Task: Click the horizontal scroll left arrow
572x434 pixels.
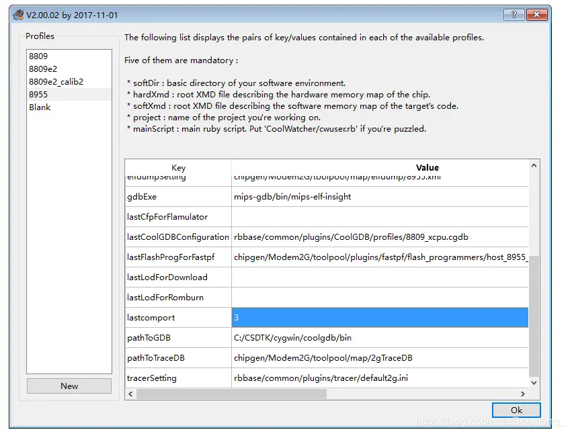Action: pos(130,394)
